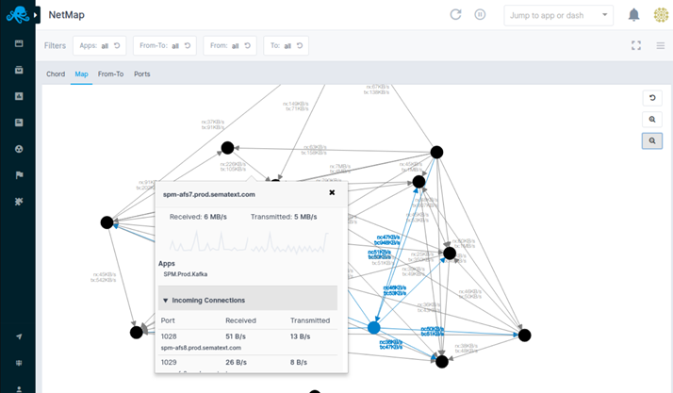Open the window-shaped apps icon in sidebar

point(19,43)
